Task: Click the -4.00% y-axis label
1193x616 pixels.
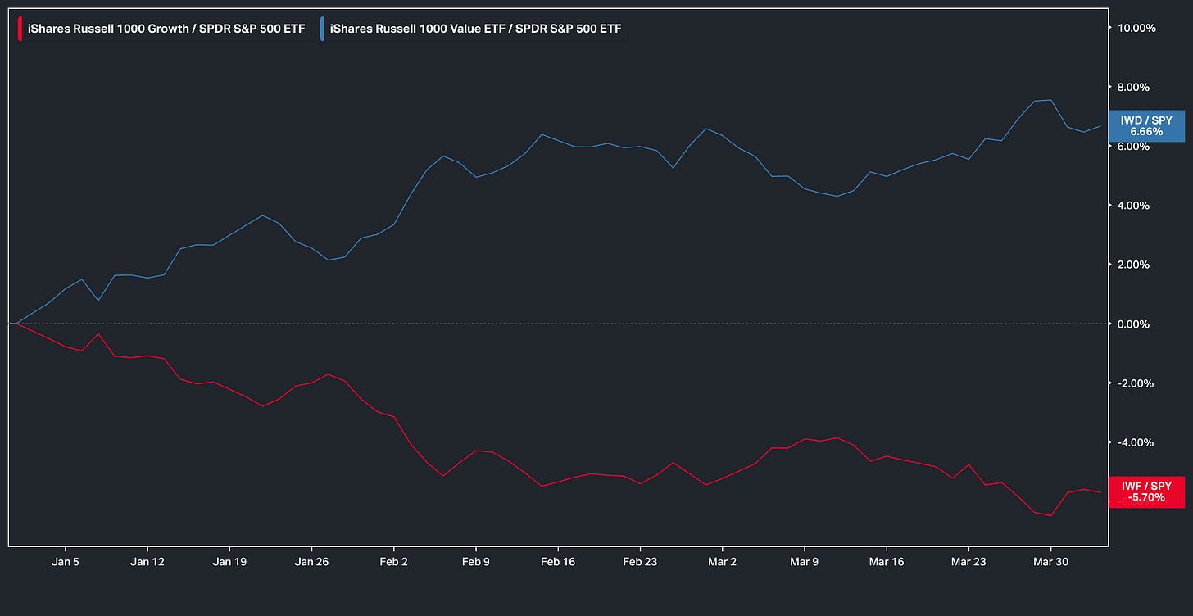Action: pyautogui.click(x=1136, y=442)
